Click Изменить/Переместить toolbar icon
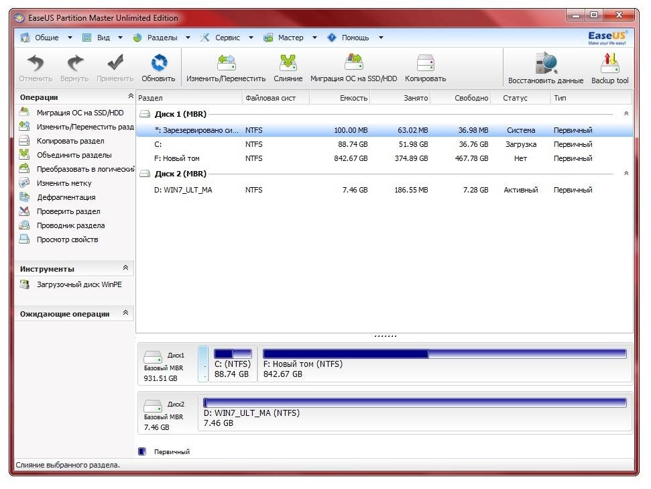This screenshot has width=651, height=489. click(226, 63)
